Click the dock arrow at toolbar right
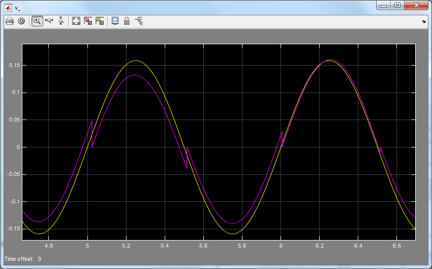Viewport: 432px width, 269px height. pos(424,22)
